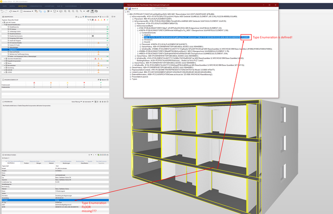Click the Redo arrow in the toolbar
Screen dimensions: 333x214
(6, 11)
